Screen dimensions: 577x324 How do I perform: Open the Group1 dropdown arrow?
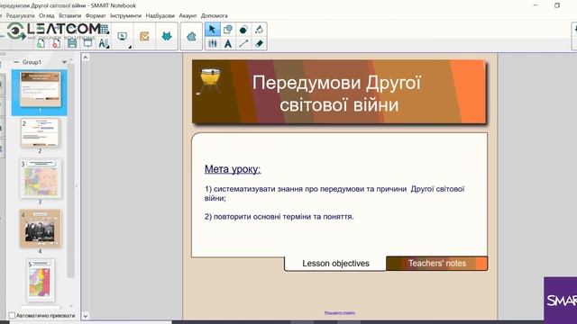click(64, 62)
